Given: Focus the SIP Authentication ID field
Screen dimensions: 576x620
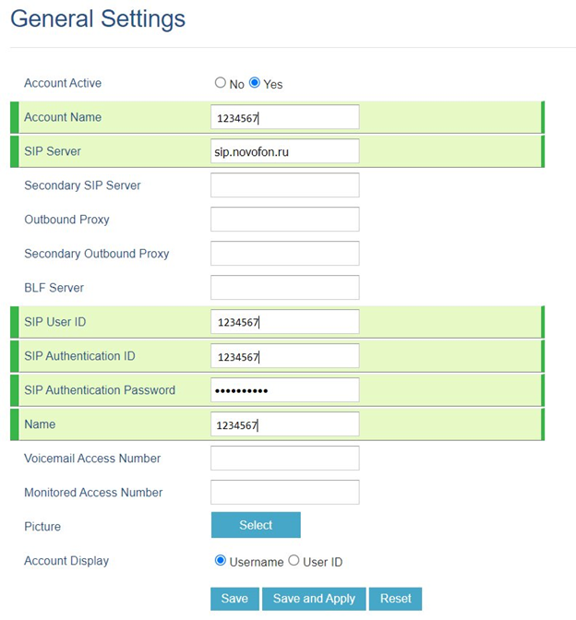Looking at the screenshot, I should pyautogui.click(x=284, y=356).
